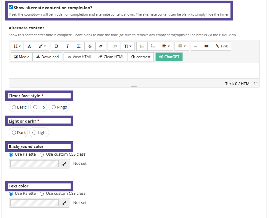Viewport: 269px width, 218px height.
Task: Click the Download button in toolbar
Action: coord(47,57)
